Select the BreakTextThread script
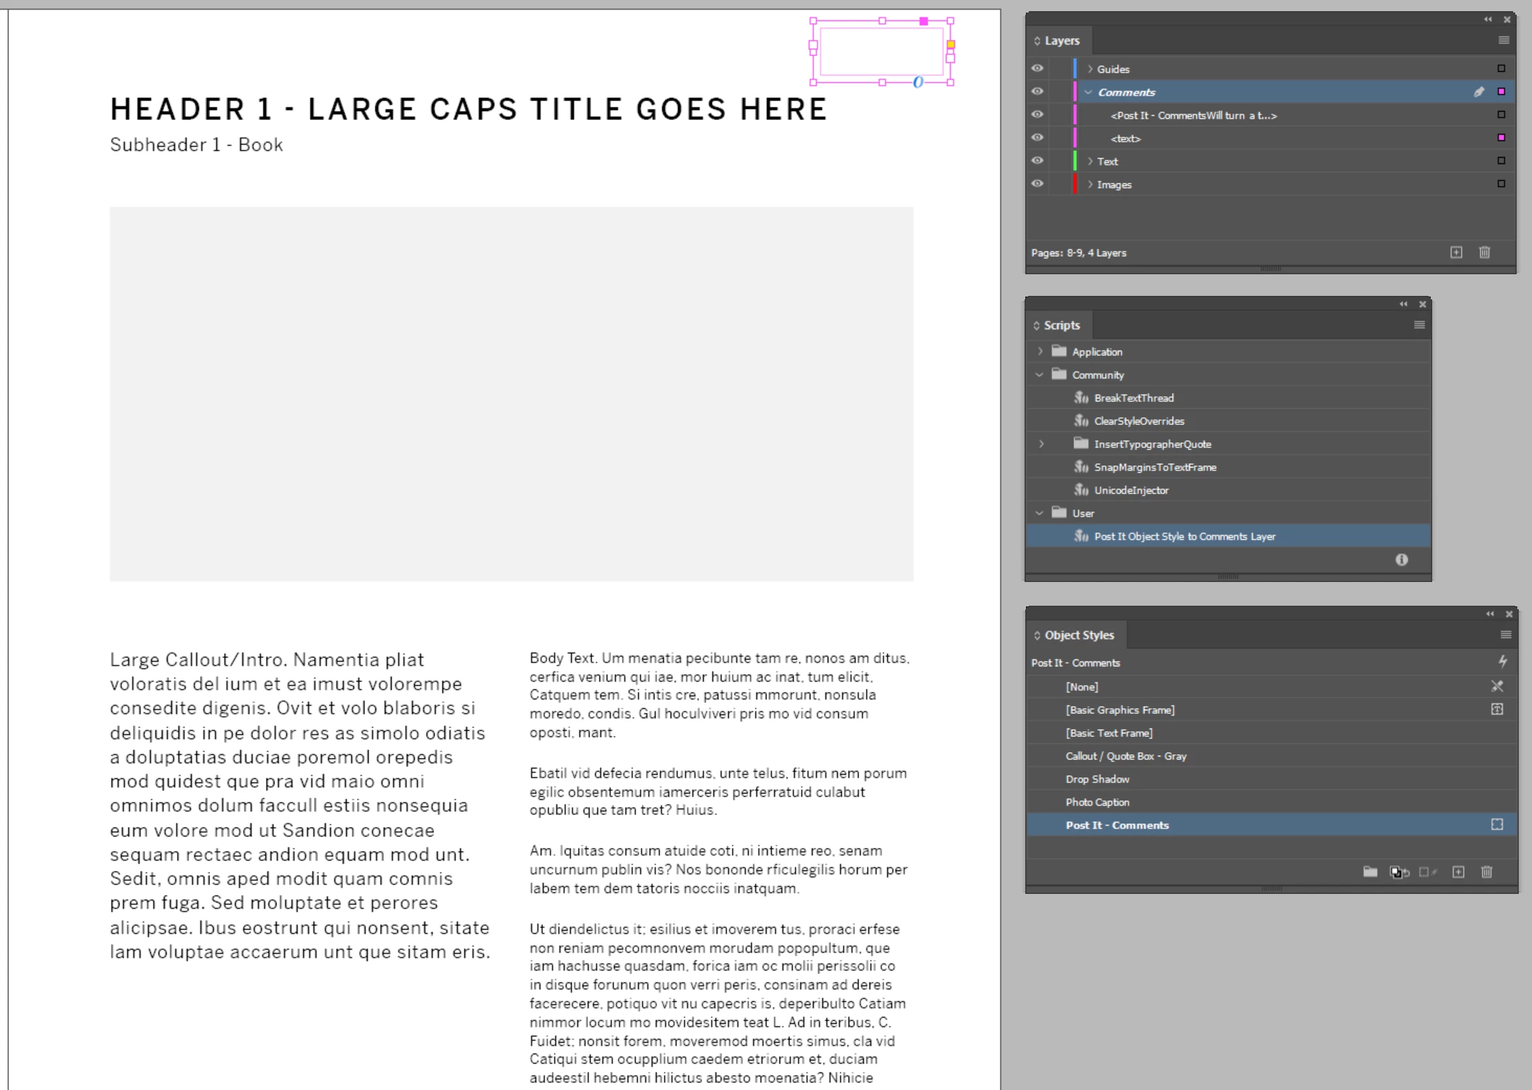 click(1133, 398)
